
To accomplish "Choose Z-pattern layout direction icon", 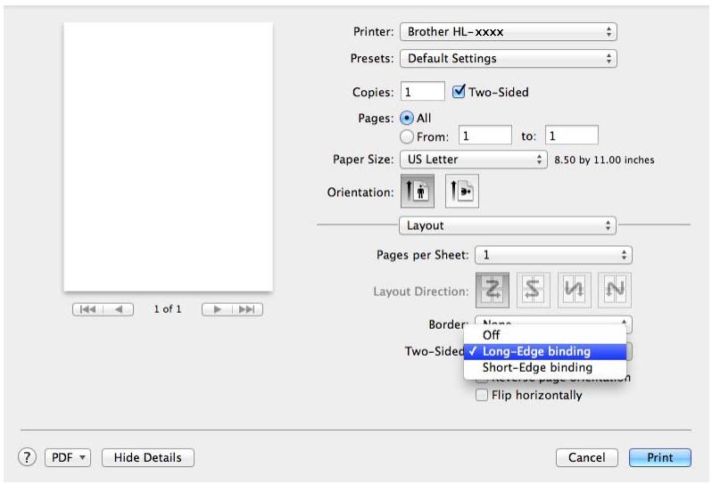I will (493, 291).
